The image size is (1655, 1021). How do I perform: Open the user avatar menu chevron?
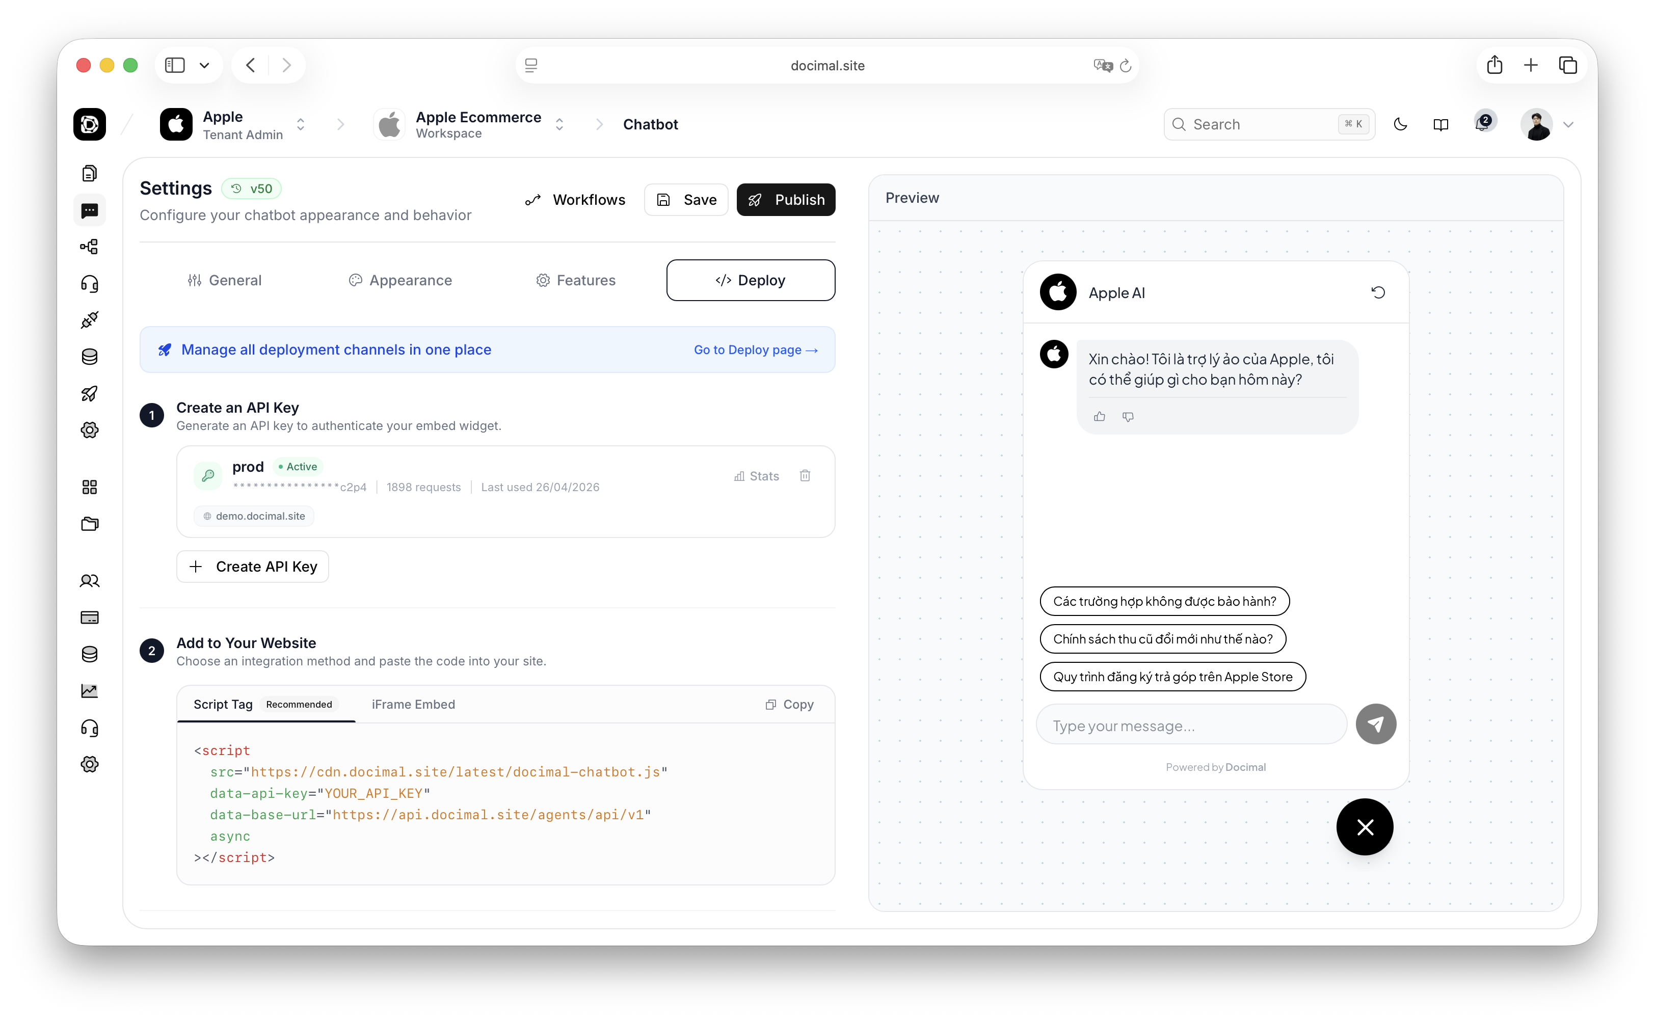pos(1568,124)
